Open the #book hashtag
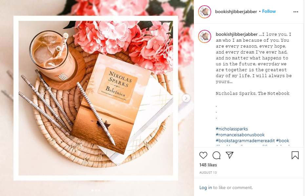Viewport: 305px width, 196px height. pos(282,141)
